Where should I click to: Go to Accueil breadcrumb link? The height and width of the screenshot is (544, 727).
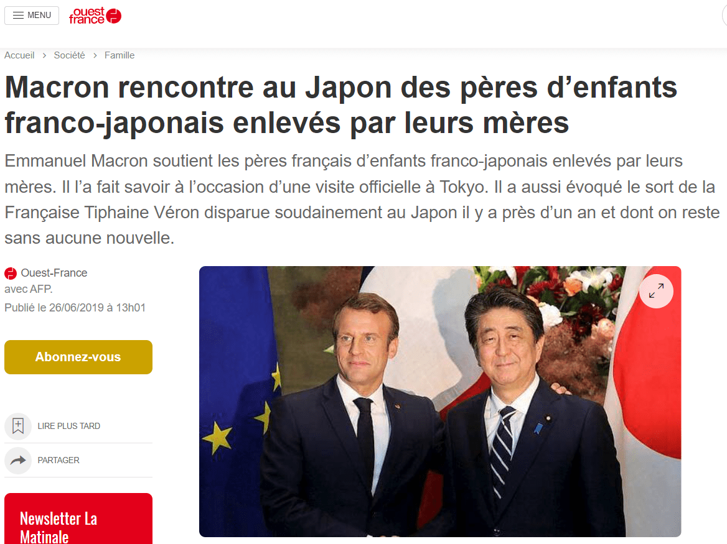[19, 55]
